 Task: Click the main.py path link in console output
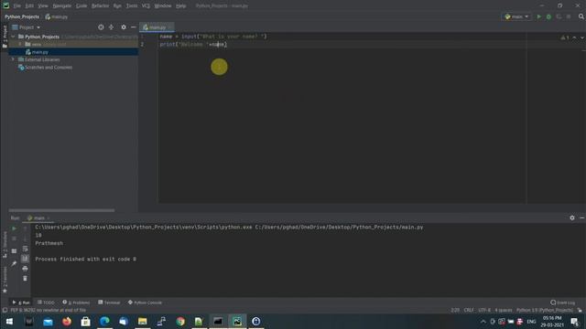[x=339, y=228]
